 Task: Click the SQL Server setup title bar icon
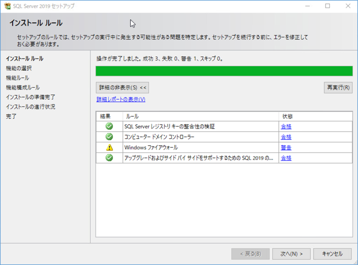7,6
